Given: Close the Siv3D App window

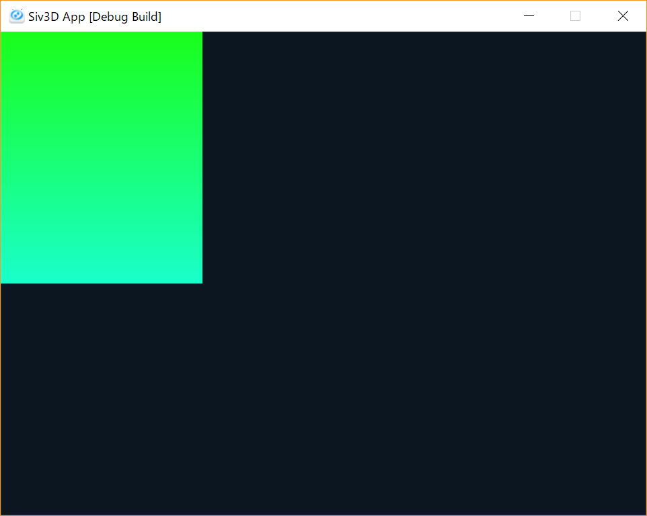Looking at the screenshot, I should 623,15.
